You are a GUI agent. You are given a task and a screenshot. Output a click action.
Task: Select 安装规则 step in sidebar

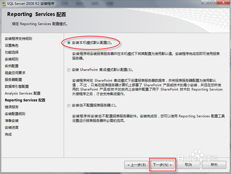coord(12,59)
